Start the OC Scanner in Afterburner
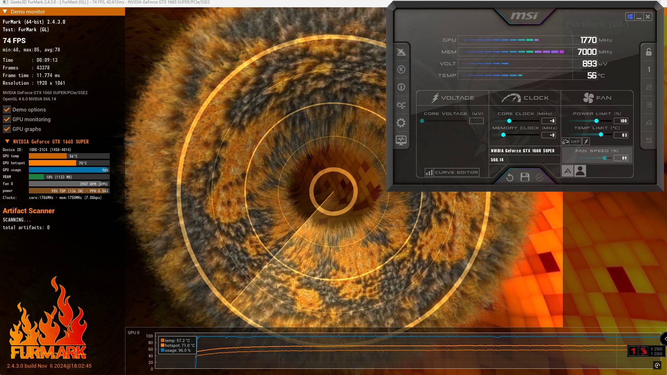 [401, 105]
